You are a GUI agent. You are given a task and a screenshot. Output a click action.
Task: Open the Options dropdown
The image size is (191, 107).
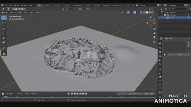tap(152, 9)
